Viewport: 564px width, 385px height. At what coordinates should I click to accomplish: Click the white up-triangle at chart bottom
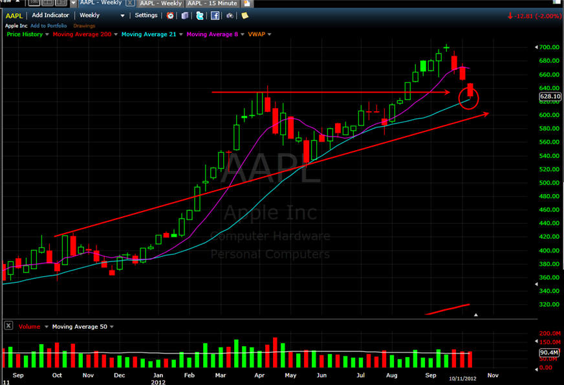point(476,315)
